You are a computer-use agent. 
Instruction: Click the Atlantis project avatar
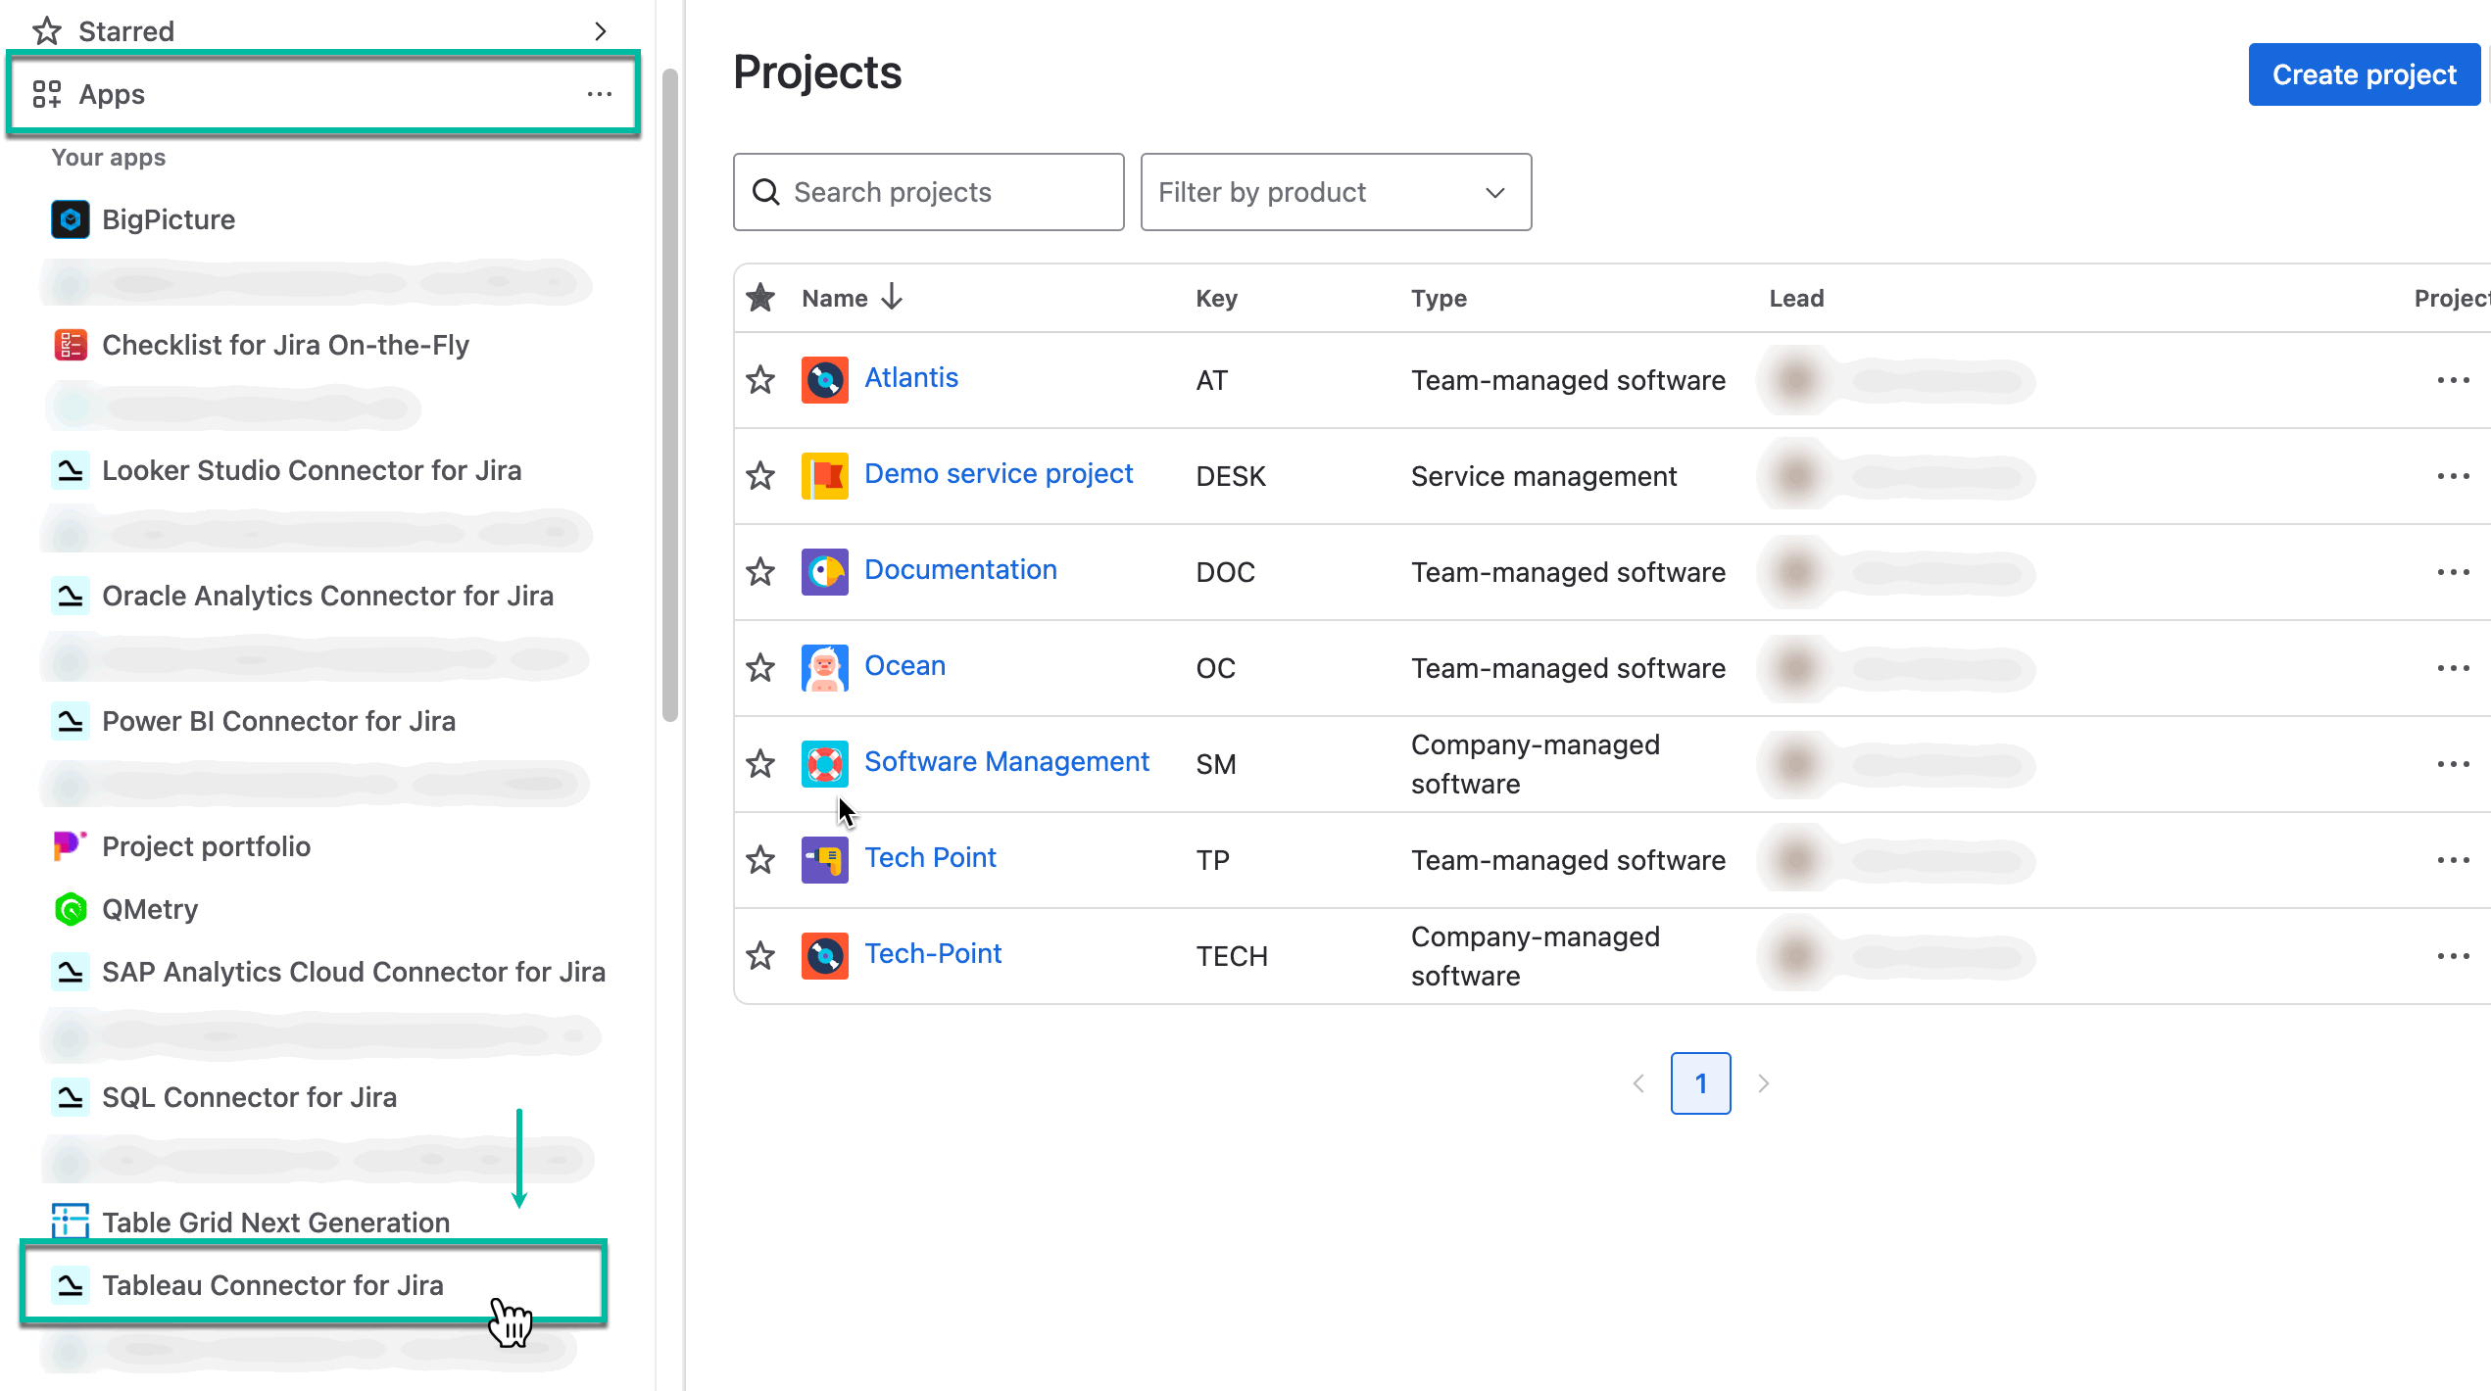coord(824,380)
